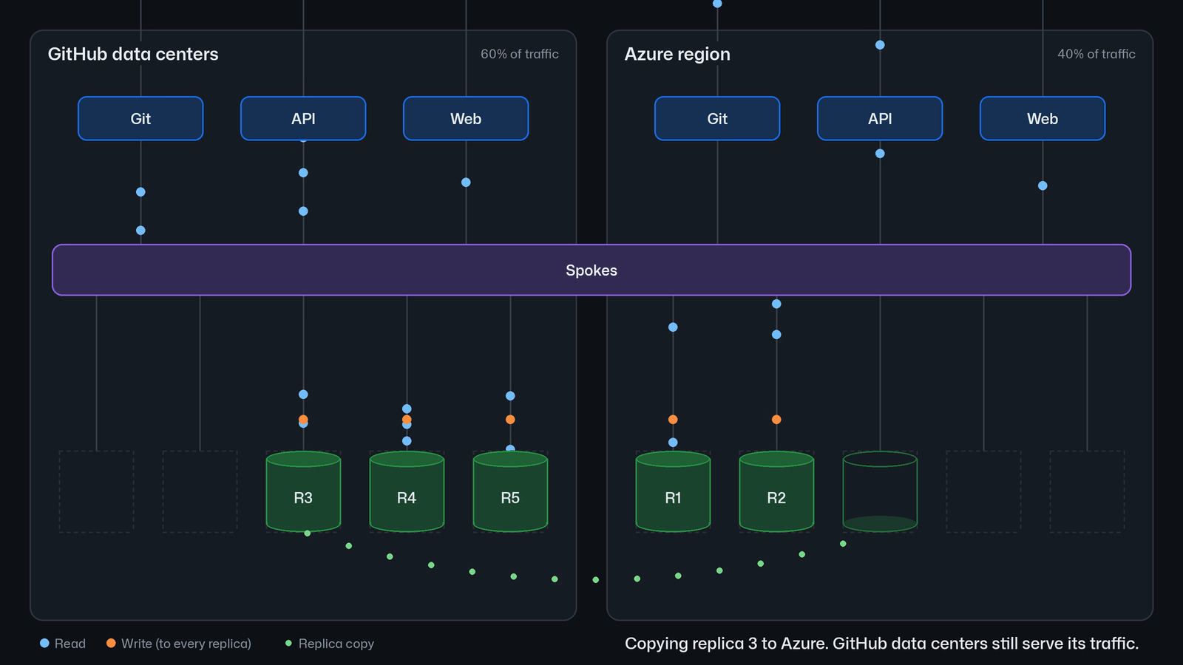Select the Web box in GitHub data centers
1183x665 pixels.
pyautogui.click(x=466, y=118)
